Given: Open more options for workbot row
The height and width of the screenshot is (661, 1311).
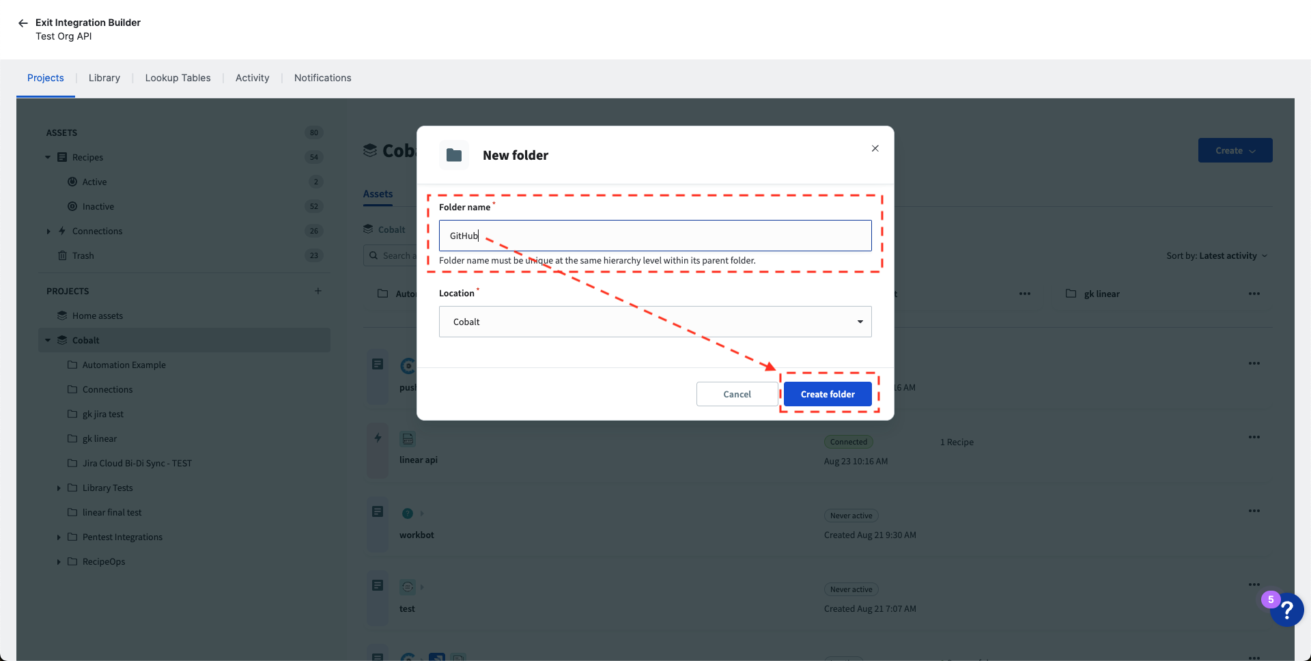Looking at the screenshot, I should pos(1254,511).
